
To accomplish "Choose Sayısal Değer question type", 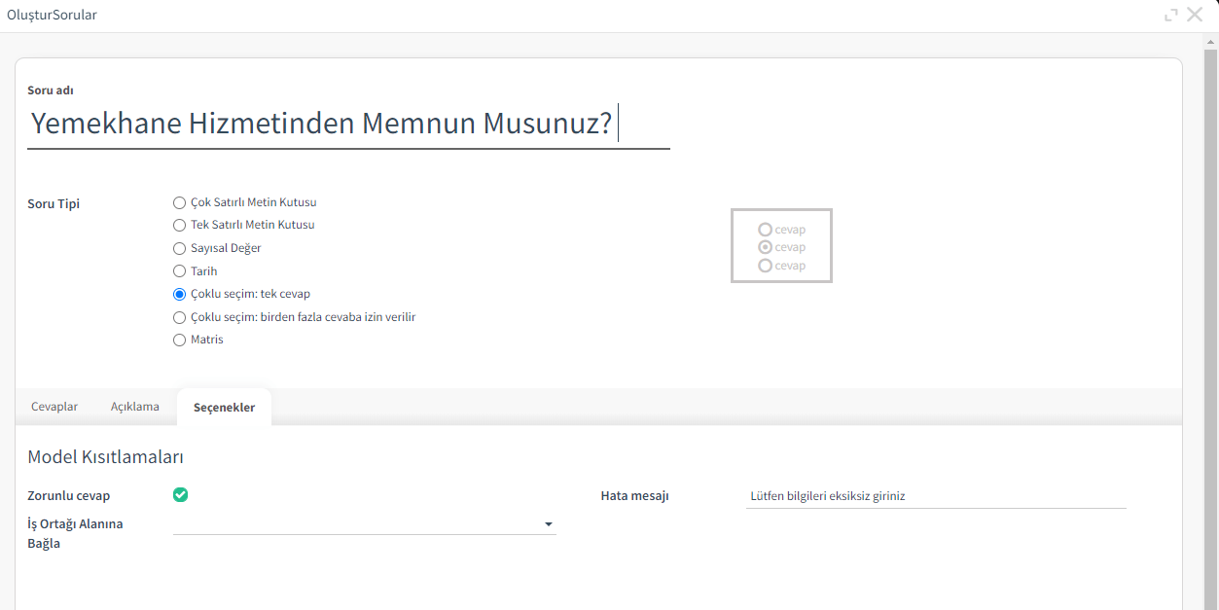I will tap(179, 248).
